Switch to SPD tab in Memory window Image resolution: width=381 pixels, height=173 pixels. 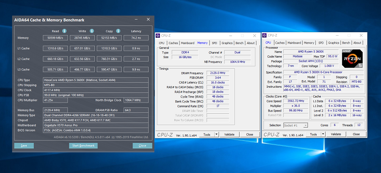[x=214, y=43]
